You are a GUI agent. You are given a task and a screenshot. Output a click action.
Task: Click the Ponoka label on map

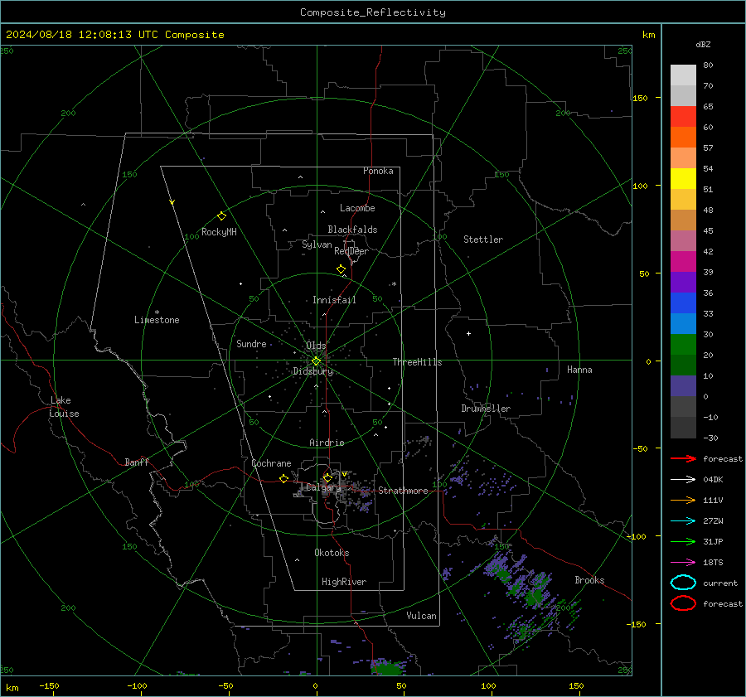coord(378,171)
